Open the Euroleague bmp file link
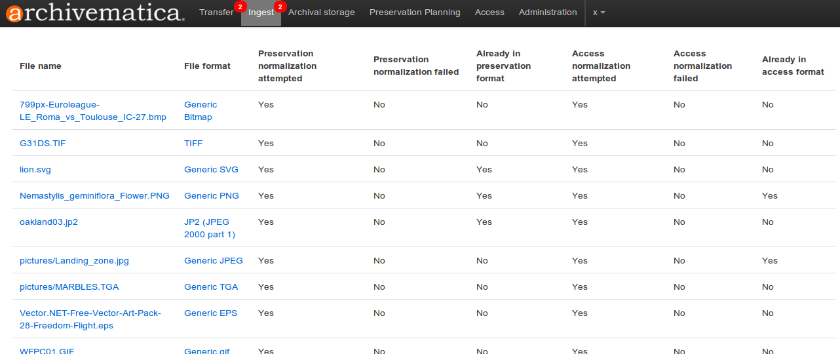840x354 pixels. 92,111
